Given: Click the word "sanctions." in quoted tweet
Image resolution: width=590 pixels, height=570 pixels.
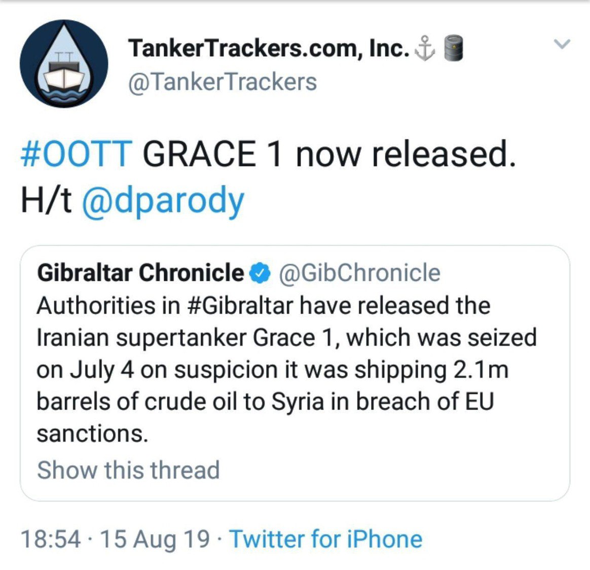Looking at the screenshot, I should pyautogui.click(x=92, y=434).
